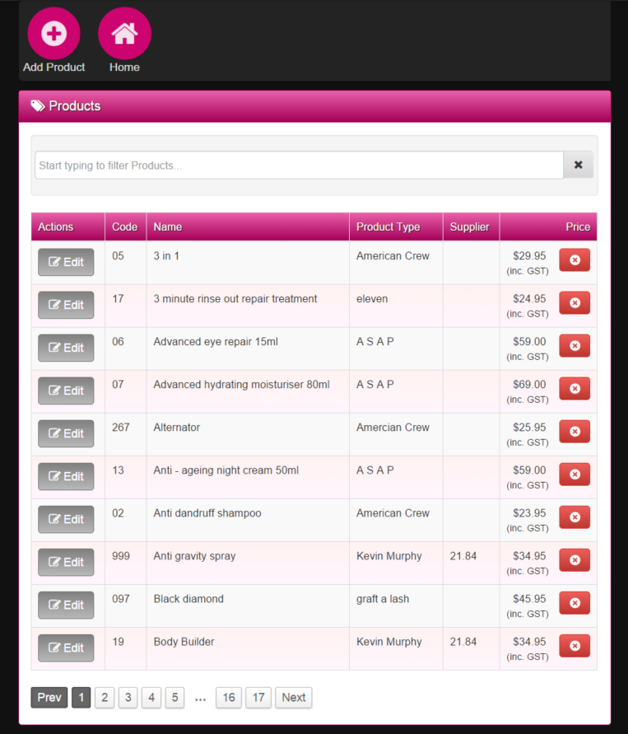Click product name Anti dandruff shampoo
Screen dimensions: 628x734
coord(207,513)
